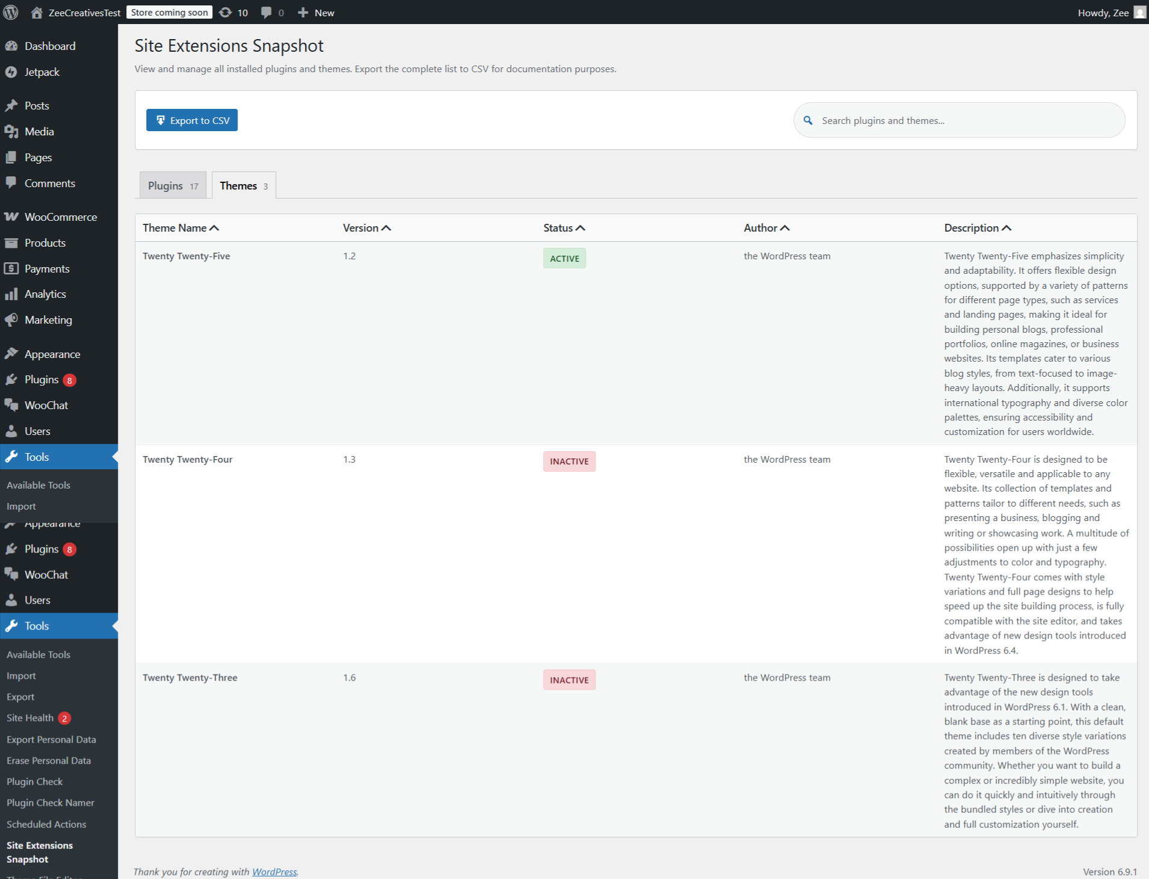Open WooChat from the sidebar icon
This screenshot has height=879, width=1149.
12,405
